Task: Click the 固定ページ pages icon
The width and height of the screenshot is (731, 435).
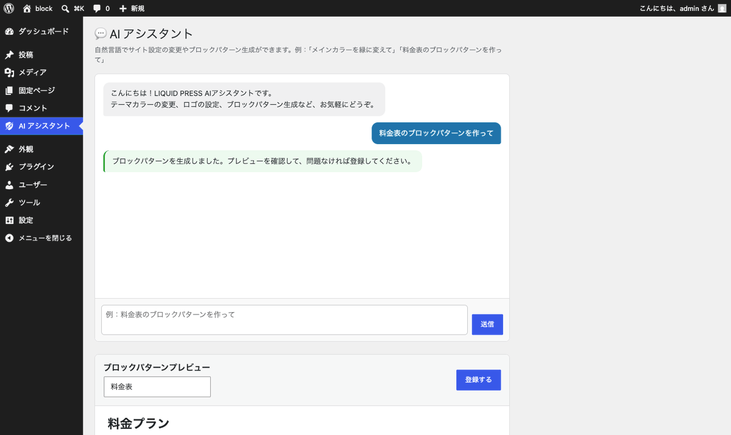Action: coord(9,91)
